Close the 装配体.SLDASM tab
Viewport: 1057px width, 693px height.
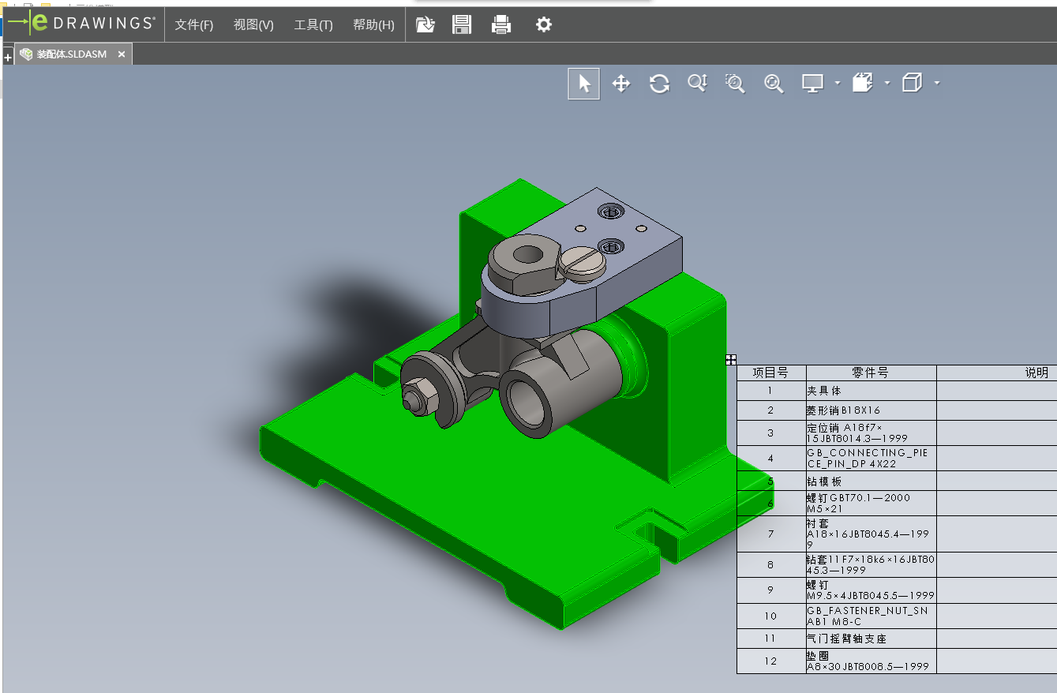coord(122,54)
